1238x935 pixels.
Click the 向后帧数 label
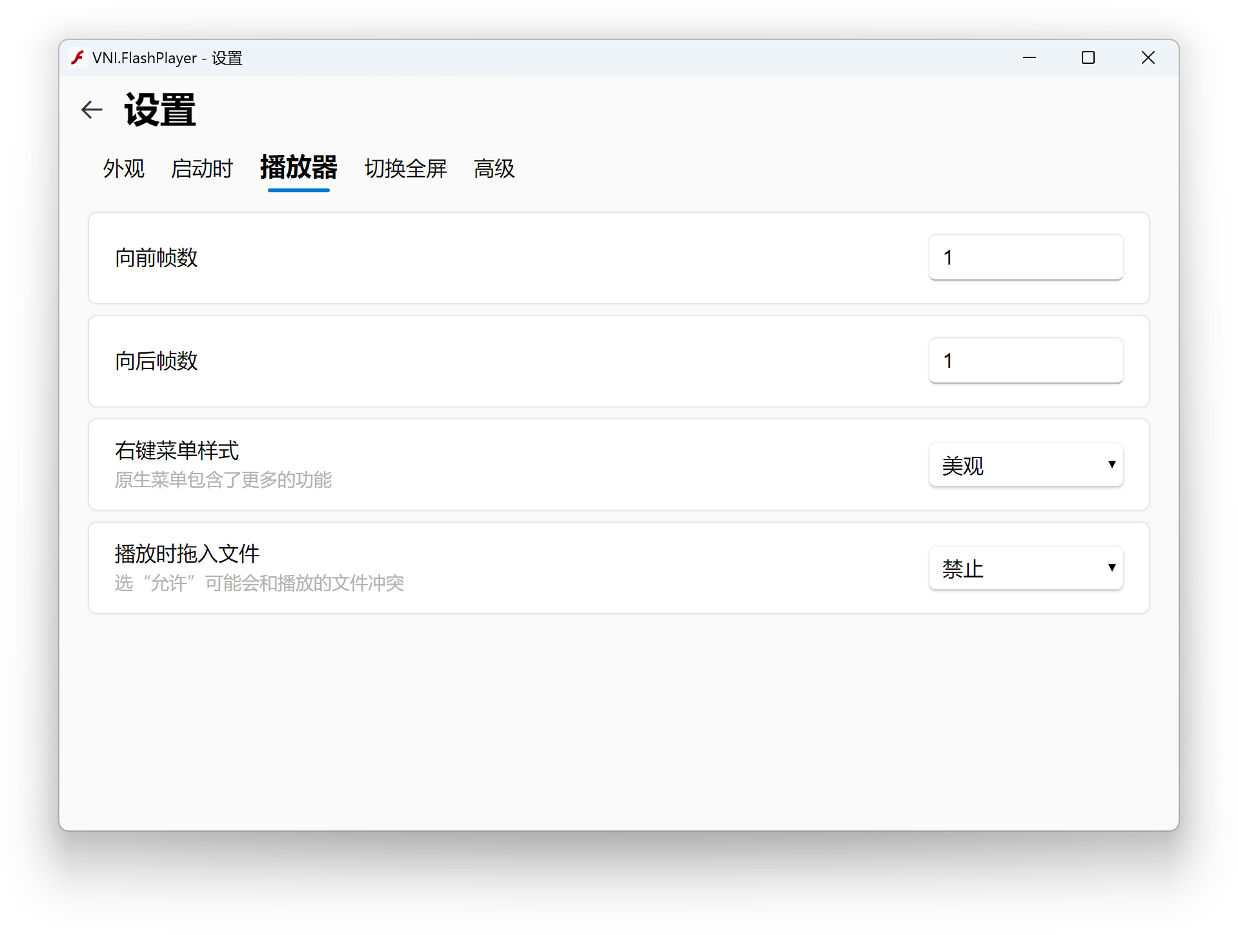[x=156, y=361]
